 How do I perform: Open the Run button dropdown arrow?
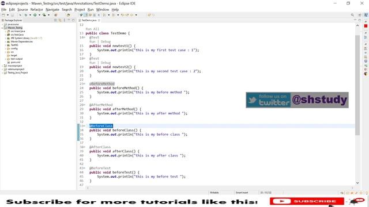[x=39, y=15]
